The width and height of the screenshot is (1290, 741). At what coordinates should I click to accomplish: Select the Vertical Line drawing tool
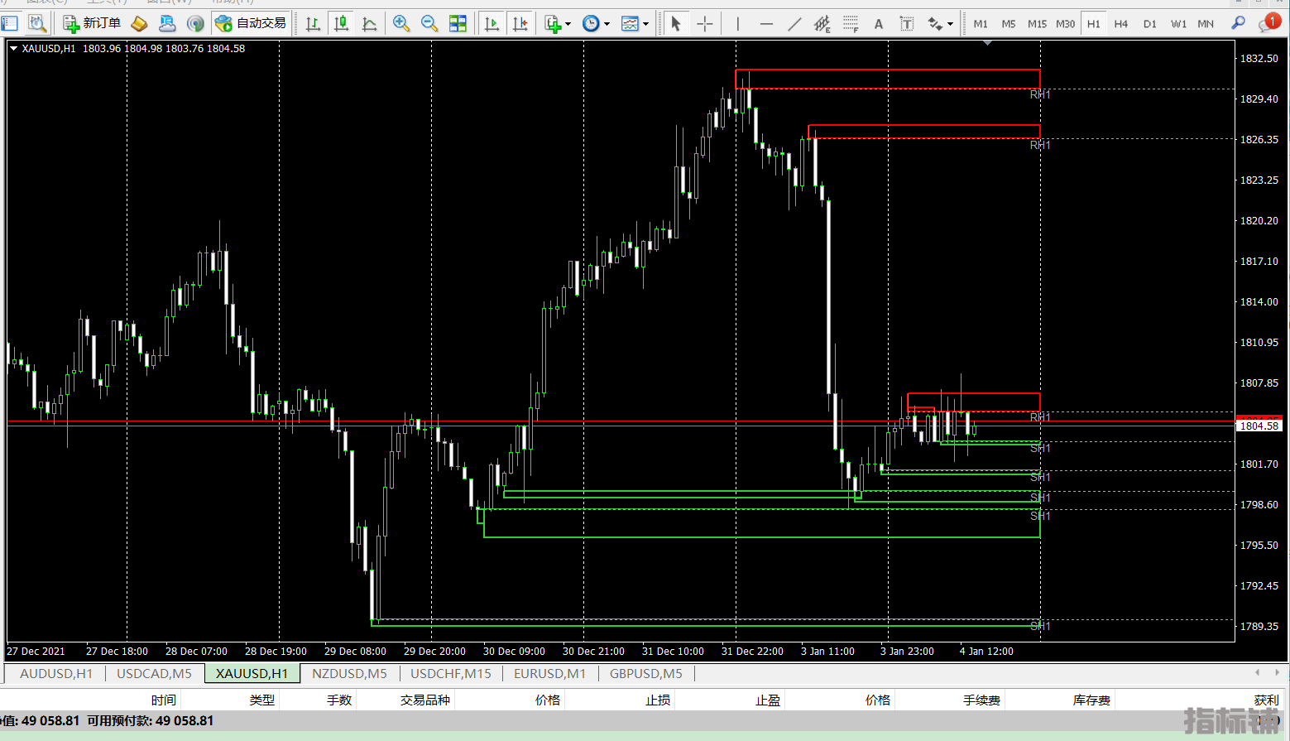tap(737, 23)
